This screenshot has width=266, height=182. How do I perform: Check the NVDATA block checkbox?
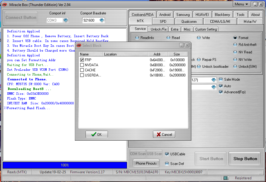(82, 65)
